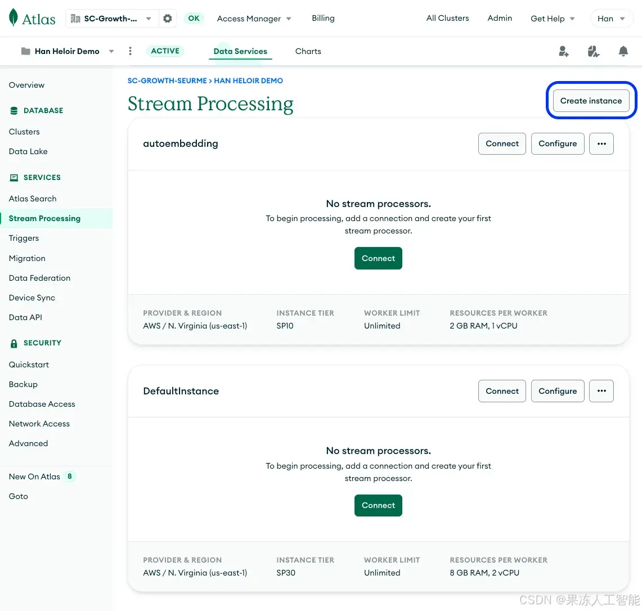
Task: Click Connect in autoembedding header
Action: [x=502, y=143]
